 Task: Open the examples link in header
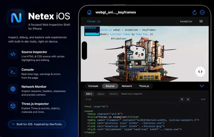click(x=186, y=21)
